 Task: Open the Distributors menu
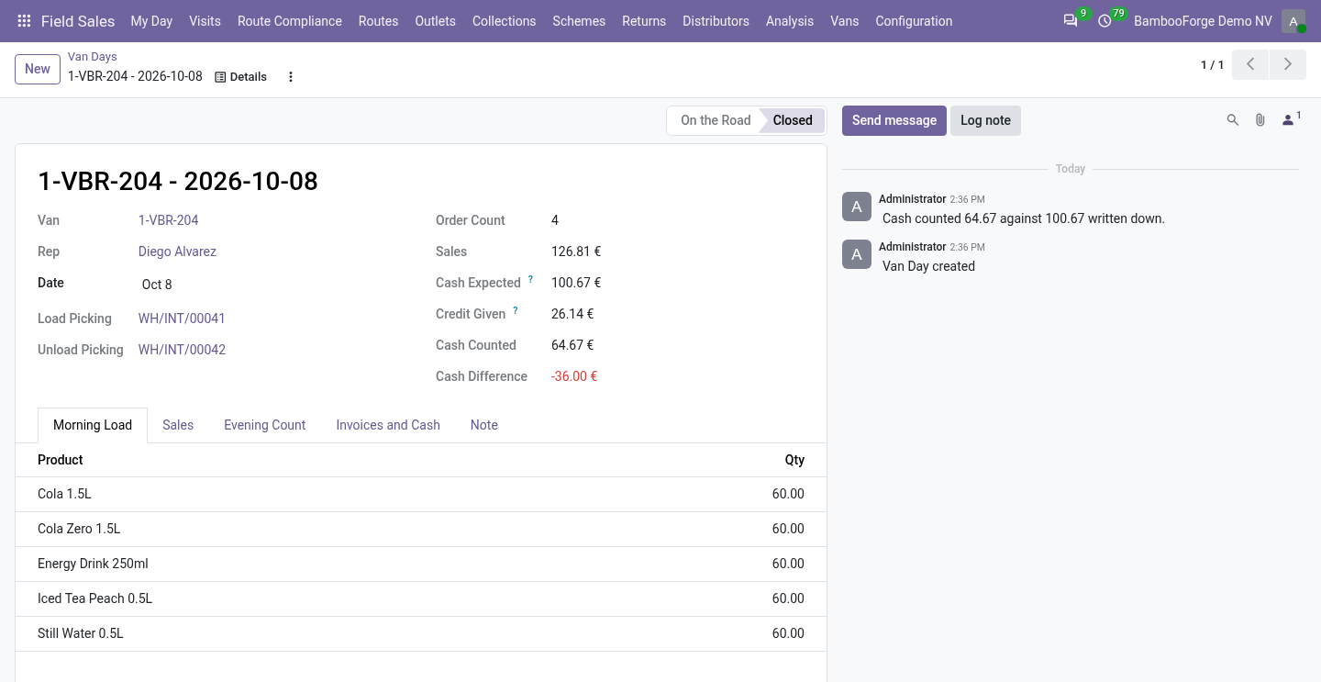[716, 21]
